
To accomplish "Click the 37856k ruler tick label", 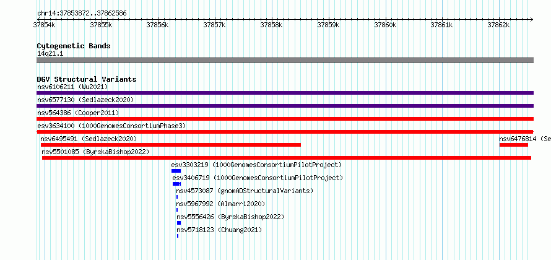I will pyautogui.click(x=158, y=25).
